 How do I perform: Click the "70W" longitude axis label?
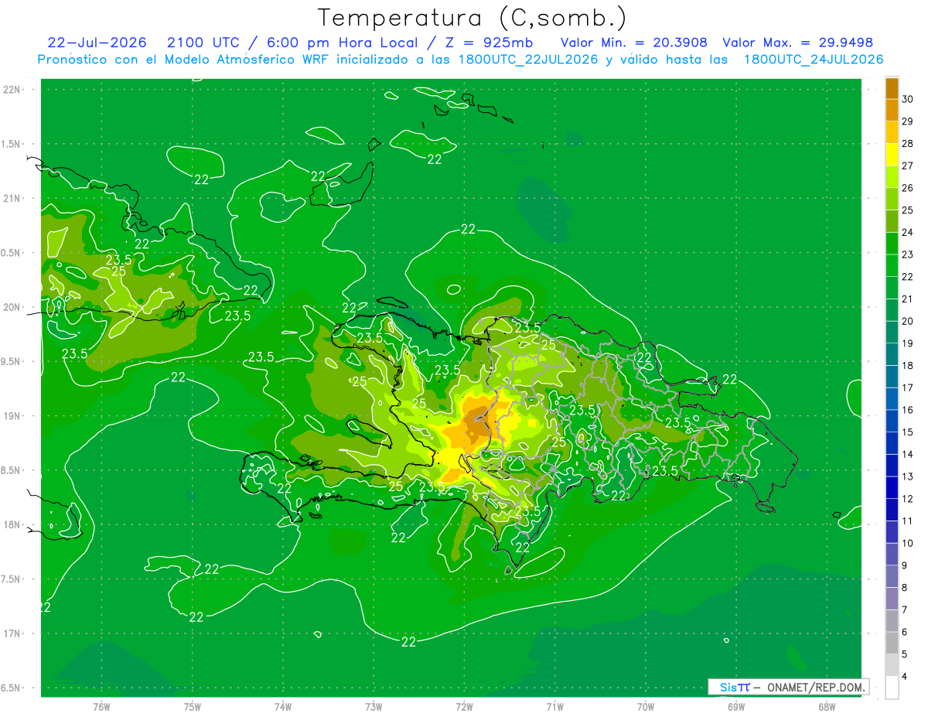click(645, 707)
